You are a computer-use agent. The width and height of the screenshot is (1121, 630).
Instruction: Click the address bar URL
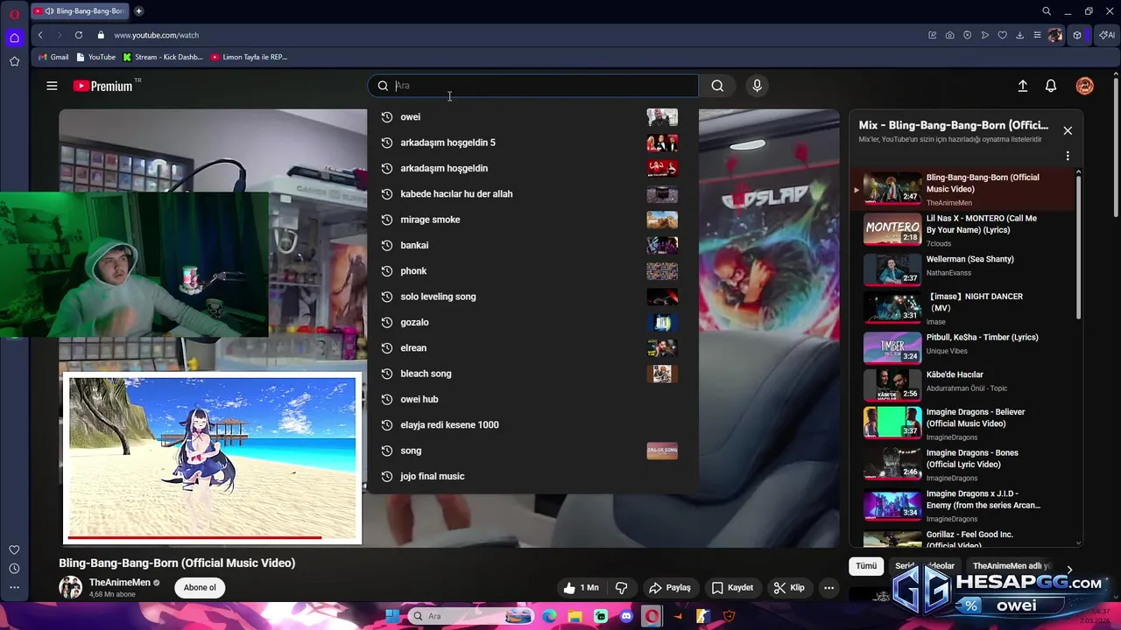[x=156, y=35]
